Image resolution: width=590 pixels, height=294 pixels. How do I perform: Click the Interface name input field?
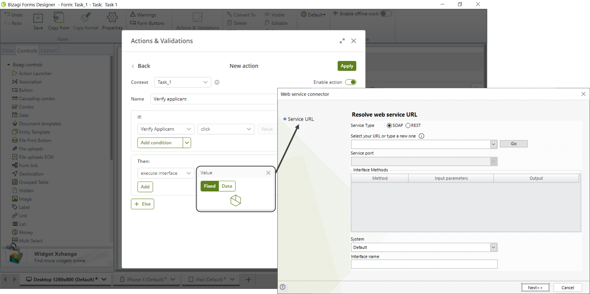(424, 264)
